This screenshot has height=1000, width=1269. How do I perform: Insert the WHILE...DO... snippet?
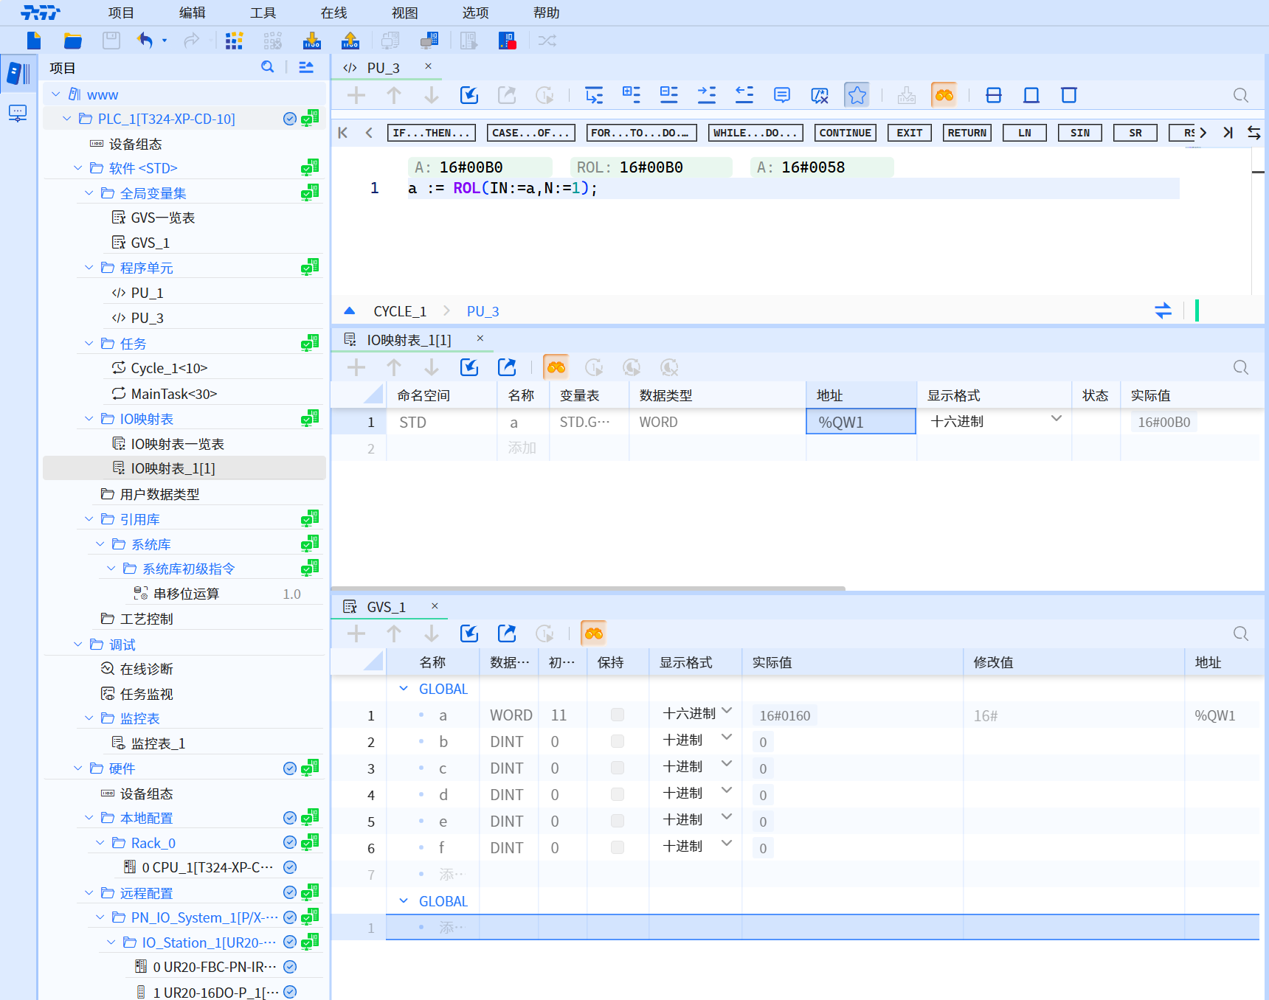point(755,133)
